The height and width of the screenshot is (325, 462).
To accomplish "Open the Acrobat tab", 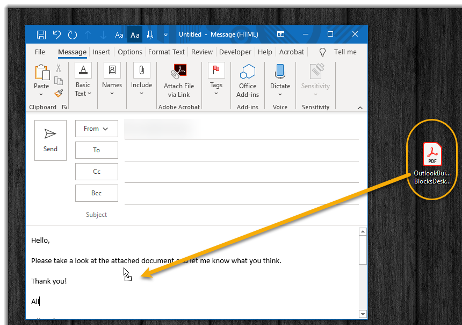I will [x=292, y=52].
